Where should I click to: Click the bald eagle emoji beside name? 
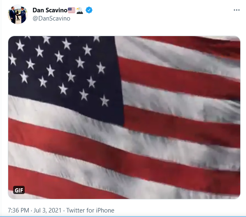click(x=80, y=11)
